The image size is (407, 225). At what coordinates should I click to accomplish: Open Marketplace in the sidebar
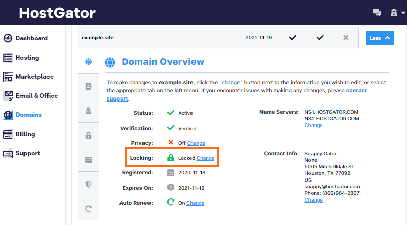coord(35,77)
